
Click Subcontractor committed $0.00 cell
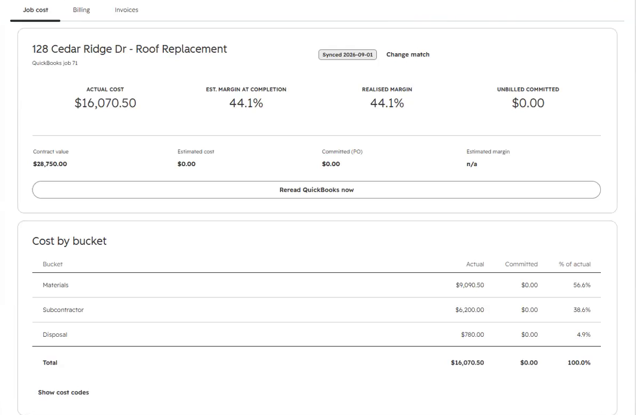point(530,310)
